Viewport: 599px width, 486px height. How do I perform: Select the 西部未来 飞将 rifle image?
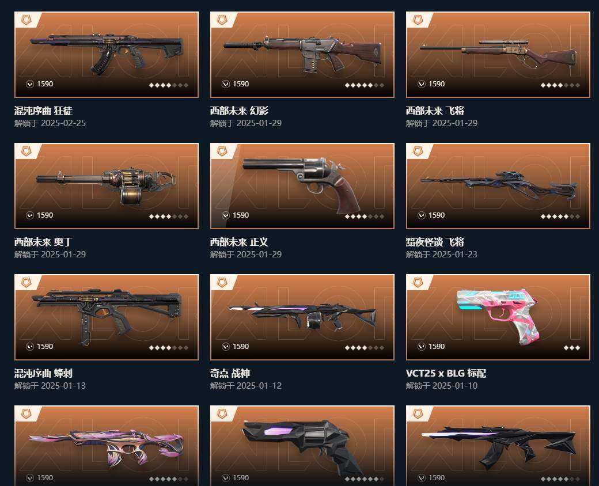coord(498,55)
